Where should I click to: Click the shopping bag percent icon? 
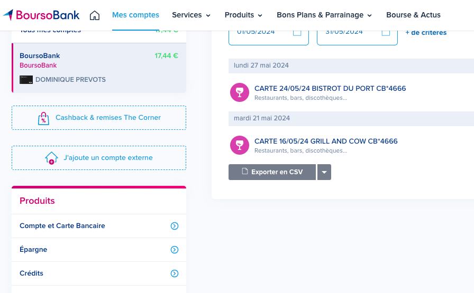[x=43, y=118]
